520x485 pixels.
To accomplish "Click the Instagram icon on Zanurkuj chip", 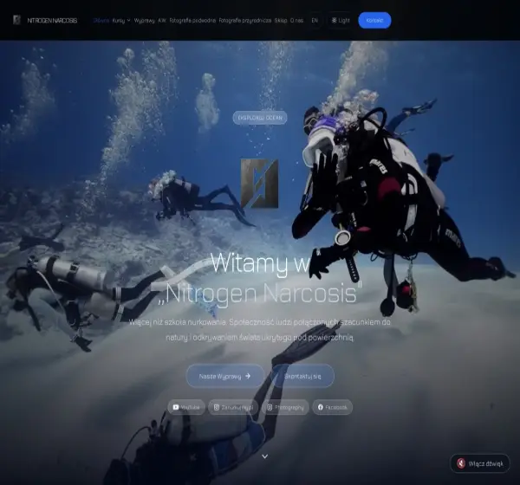I will (x=217, y=407).
